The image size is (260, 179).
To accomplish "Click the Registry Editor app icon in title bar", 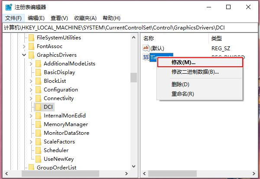I will 9,7.
